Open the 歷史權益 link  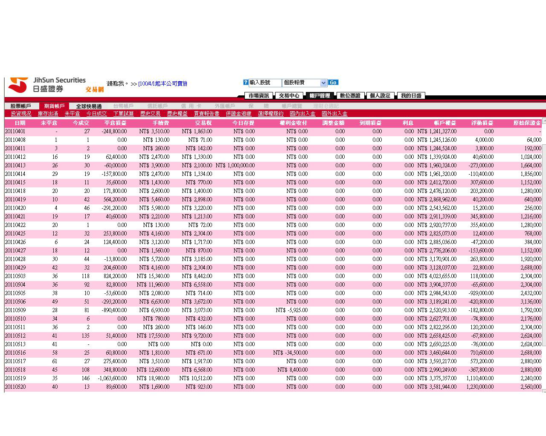tap(177, 114)
